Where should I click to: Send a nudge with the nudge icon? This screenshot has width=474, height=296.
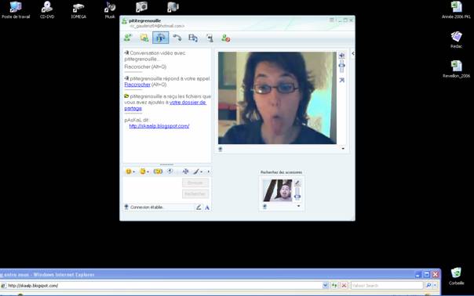(170, 171)
